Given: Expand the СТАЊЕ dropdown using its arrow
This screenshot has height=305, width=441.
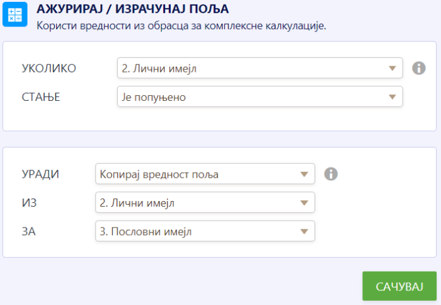Looking at the screenshot, I should 393,97.
